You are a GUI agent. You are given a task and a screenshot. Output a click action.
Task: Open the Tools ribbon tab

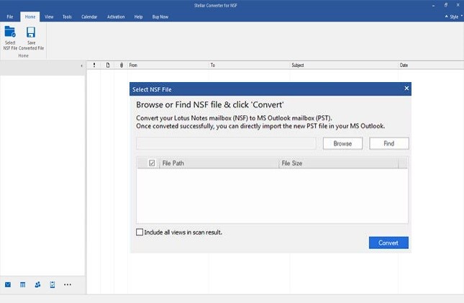point(67,17)
